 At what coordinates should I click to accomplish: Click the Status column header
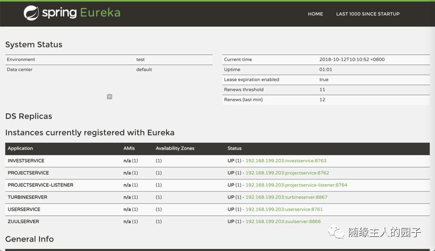click(x=234, y=149)
